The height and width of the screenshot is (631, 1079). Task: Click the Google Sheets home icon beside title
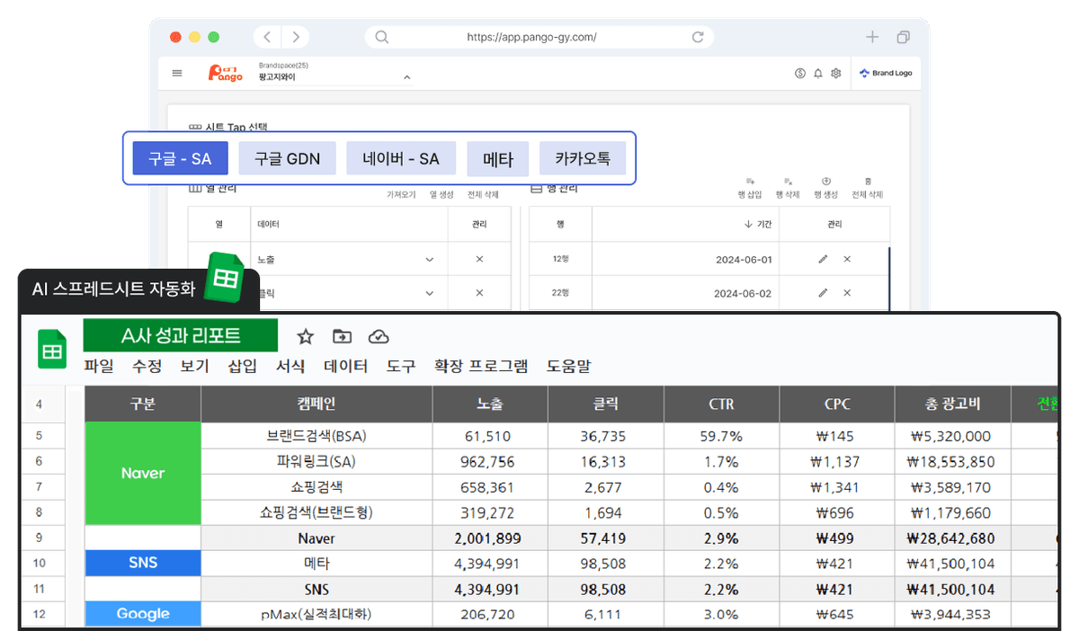coord(53,349)
